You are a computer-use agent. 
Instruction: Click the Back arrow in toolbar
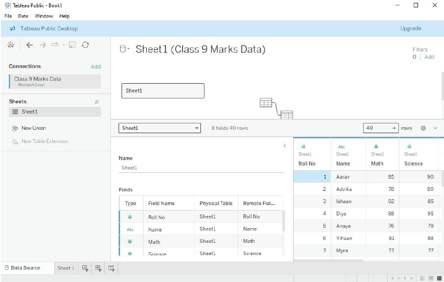pos(29,45)
